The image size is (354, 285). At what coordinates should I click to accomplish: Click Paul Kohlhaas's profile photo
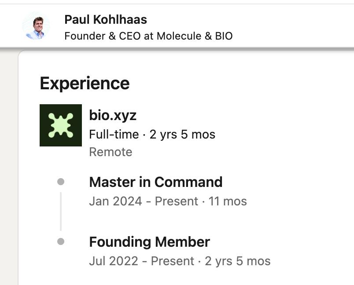36,26
